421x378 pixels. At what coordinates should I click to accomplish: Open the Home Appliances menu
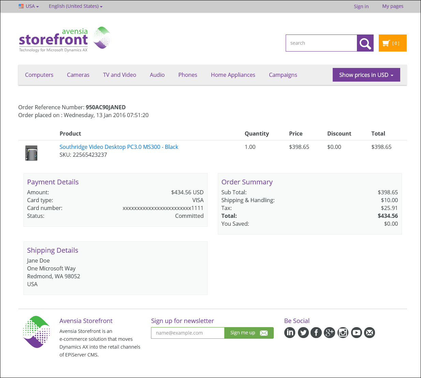(x=233, y=75)
